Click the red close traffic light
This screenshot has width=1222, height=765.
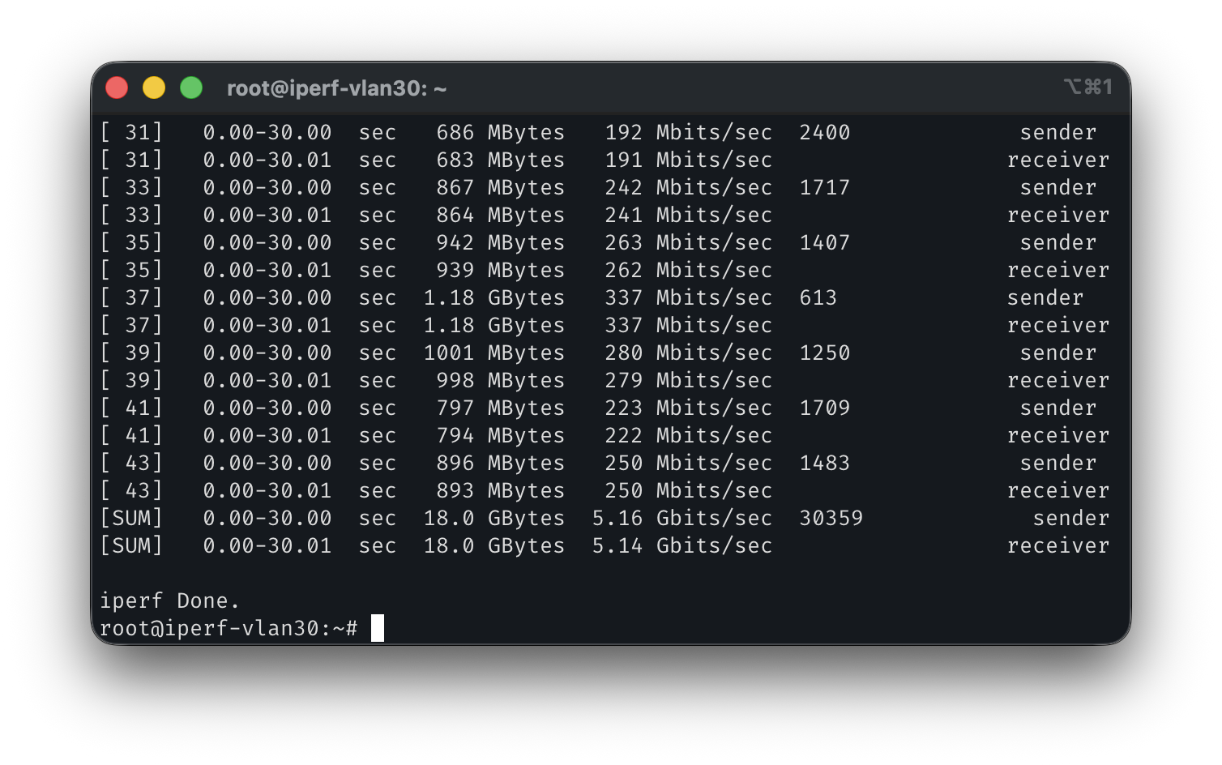tap(117, 87)
